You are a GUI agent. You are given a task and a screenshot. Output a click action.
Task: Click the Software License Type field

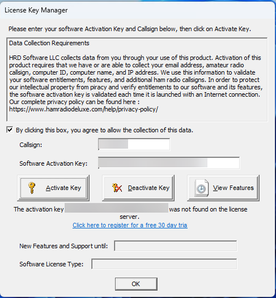(x=164, y=264)
